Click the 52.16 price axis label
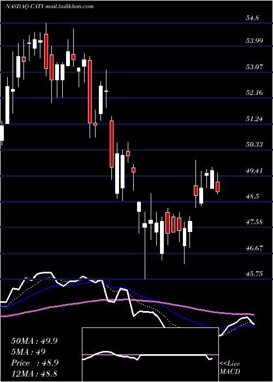The height and width of the screenshot is (382, 273). pos(254,93)
